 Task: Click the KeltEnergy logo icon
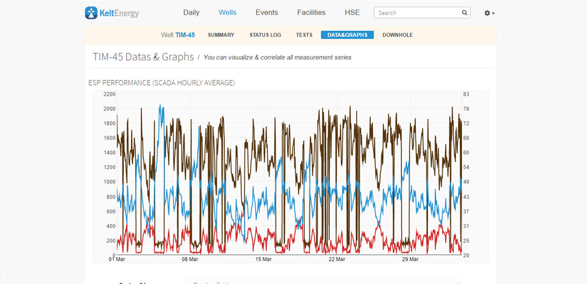91,13
